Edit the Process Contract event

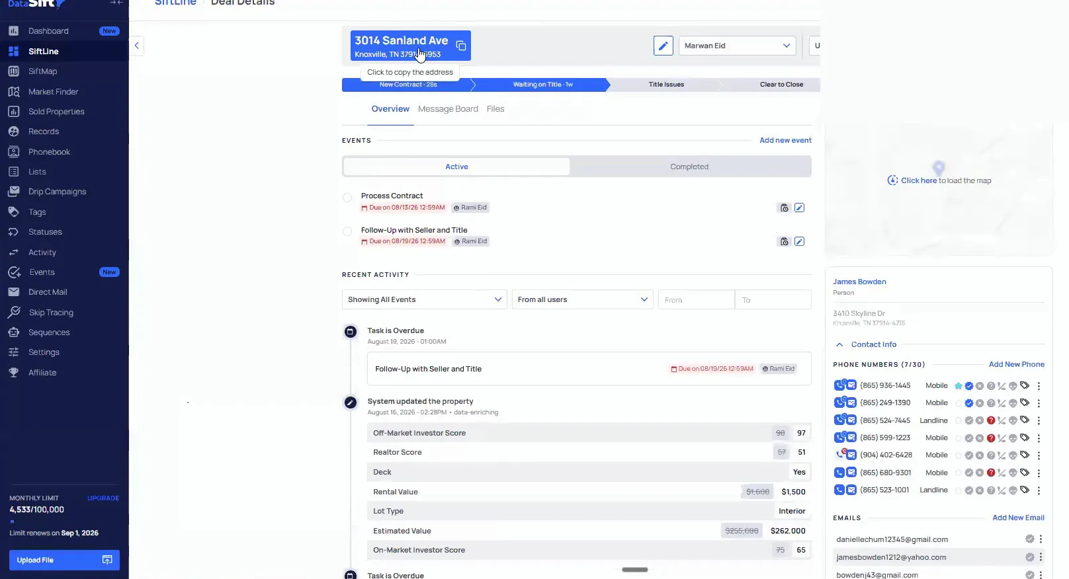[799, 208]
